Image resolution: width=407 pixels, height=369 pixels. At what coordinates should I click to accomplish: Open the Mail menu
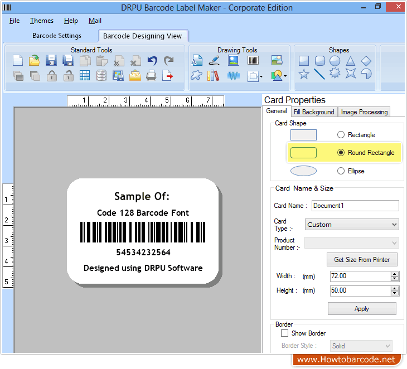click(95, 21)
